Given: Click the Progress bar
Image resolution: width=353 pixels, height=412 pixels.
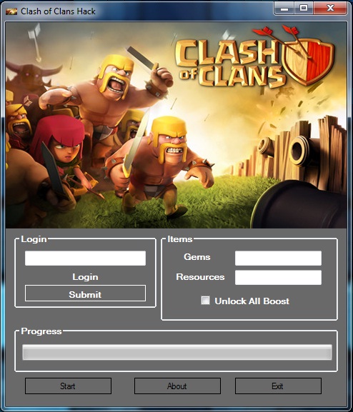Looking at the screenshot, I should coord(177,352).
